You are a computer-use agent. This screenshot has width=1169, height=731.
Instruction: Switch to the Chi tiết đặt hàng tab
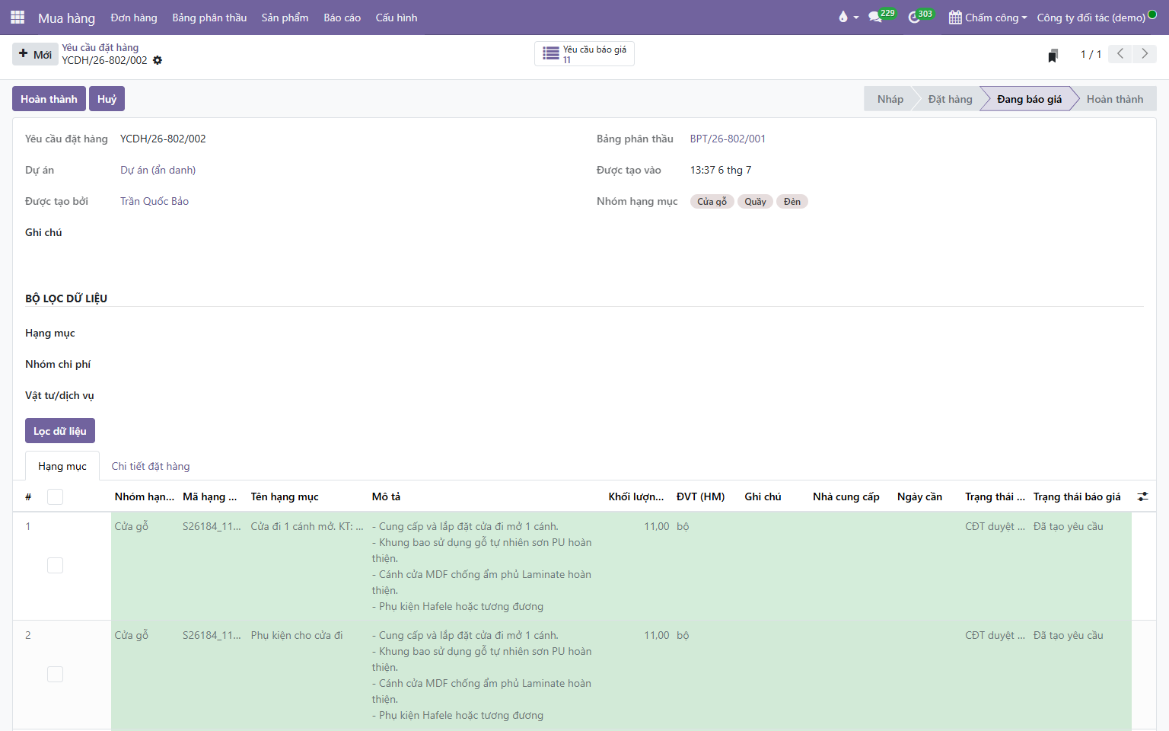click(151, 466)
